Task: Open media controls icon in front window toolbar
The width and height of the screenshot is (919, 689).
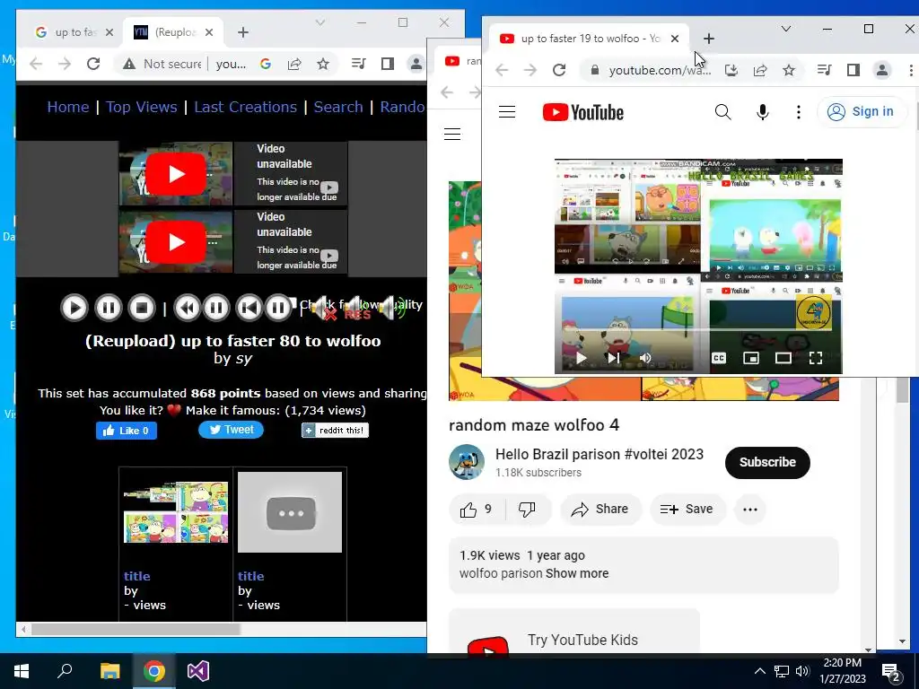Action: pyautogui.click(x=824, y=70)
